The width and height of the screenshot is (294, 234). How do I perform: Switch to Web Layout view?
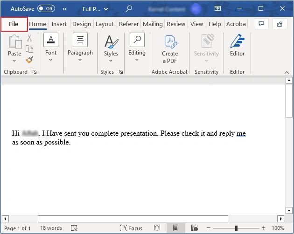[194, 228]
